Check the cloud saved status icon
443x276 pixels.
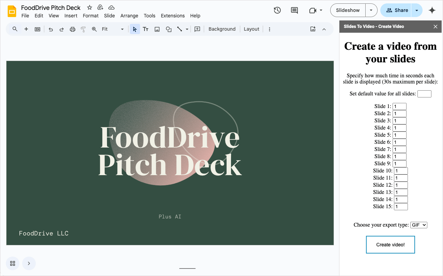pyautogui.click(x=111, y=7)
